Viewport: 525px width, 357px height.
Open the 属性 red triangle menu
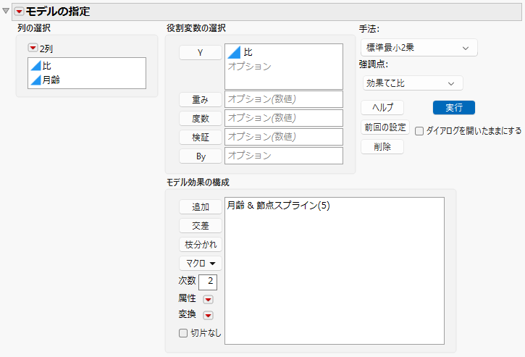208,299
